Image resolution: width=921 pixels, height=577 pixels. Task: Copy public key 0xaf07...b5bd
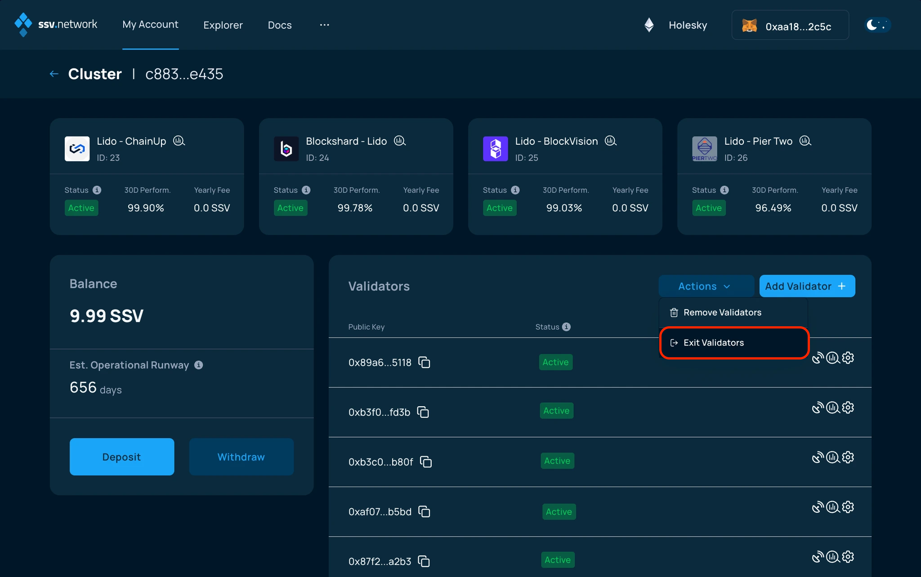(424, 511)
